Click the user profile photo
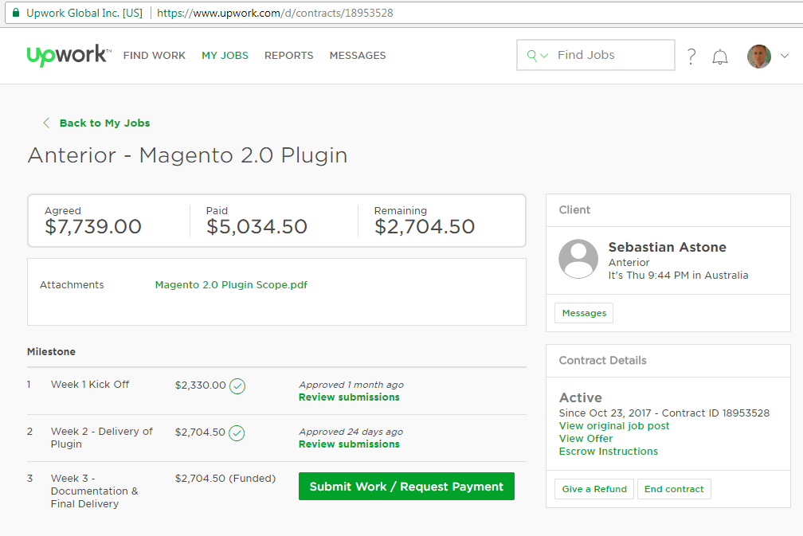Image resolution: width=803 pixels, height=536 pixels. 758,56
